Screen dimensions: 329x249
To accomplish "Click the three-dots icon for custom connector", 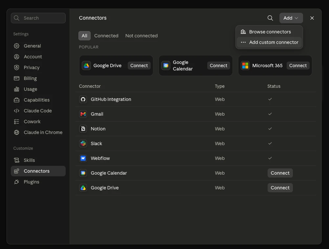I will click(243, 42).
